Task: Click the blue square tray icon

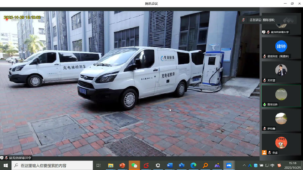Action: [x=256, y=165]
